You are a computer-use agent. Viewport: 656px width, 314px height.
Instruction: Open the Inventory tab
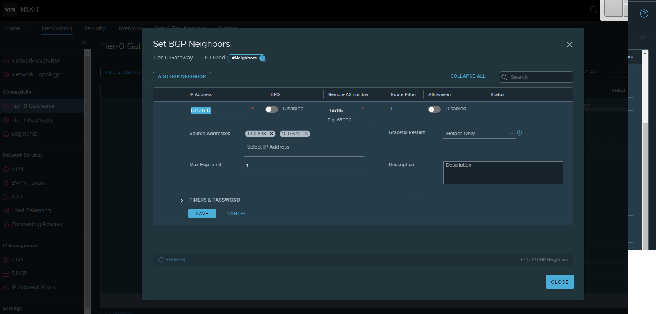click(129, 28)
